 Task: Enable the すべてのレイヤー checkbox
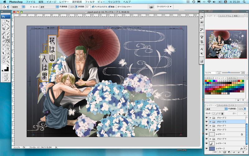116,7
